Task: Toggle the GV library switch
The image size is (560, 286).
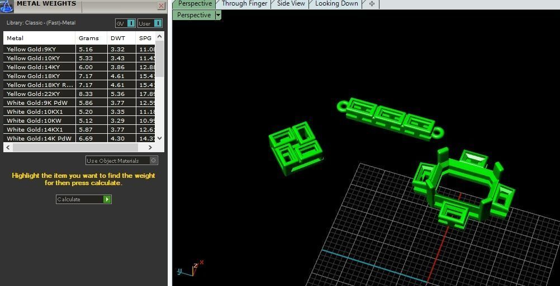Action: pos(125,23)
